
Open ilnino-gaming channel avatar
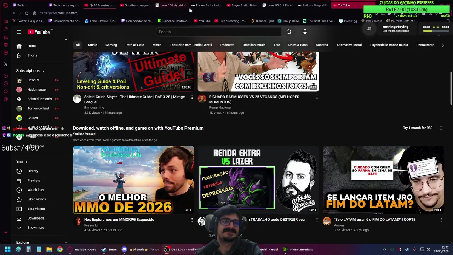point(77,99)
